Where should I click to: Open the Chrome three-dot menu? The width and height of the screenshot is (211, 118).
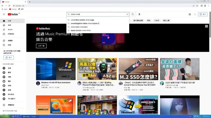(x=209, y=6)
